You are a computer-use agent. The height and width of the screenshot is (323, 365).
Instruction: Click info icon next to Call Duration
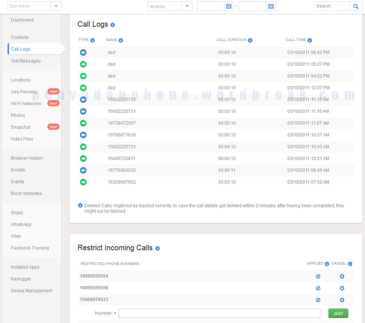[250, 40]
